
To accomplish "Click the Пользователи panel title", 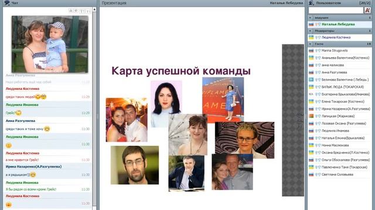I will tap(329, 3).
